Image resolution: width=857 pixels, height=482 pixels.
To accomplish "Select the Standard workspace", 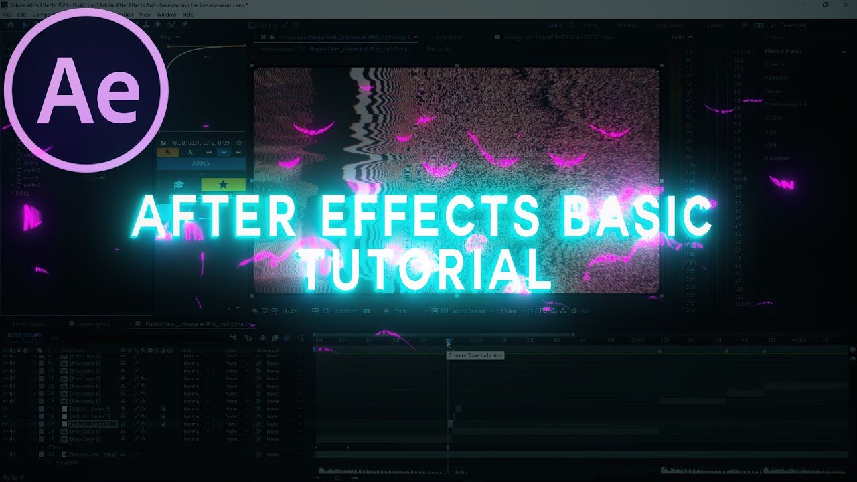I will pyautogui.click(x=626, y=25).
